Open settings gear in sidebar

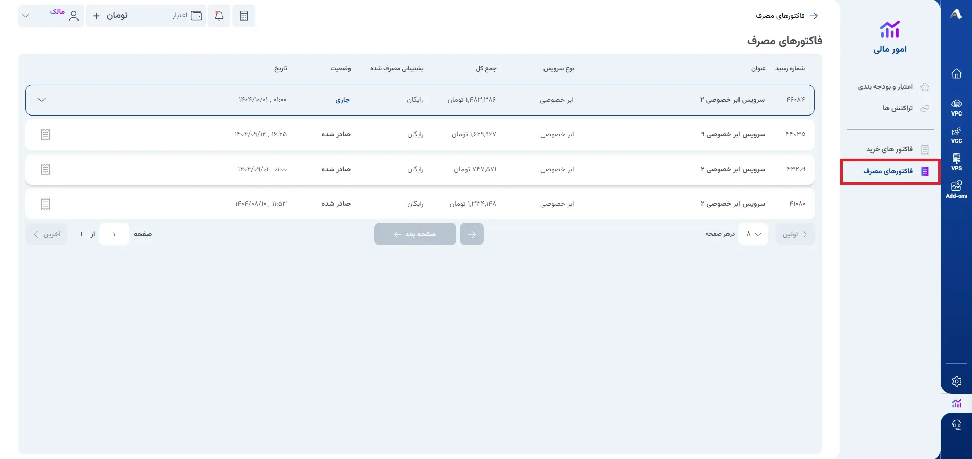956,381
